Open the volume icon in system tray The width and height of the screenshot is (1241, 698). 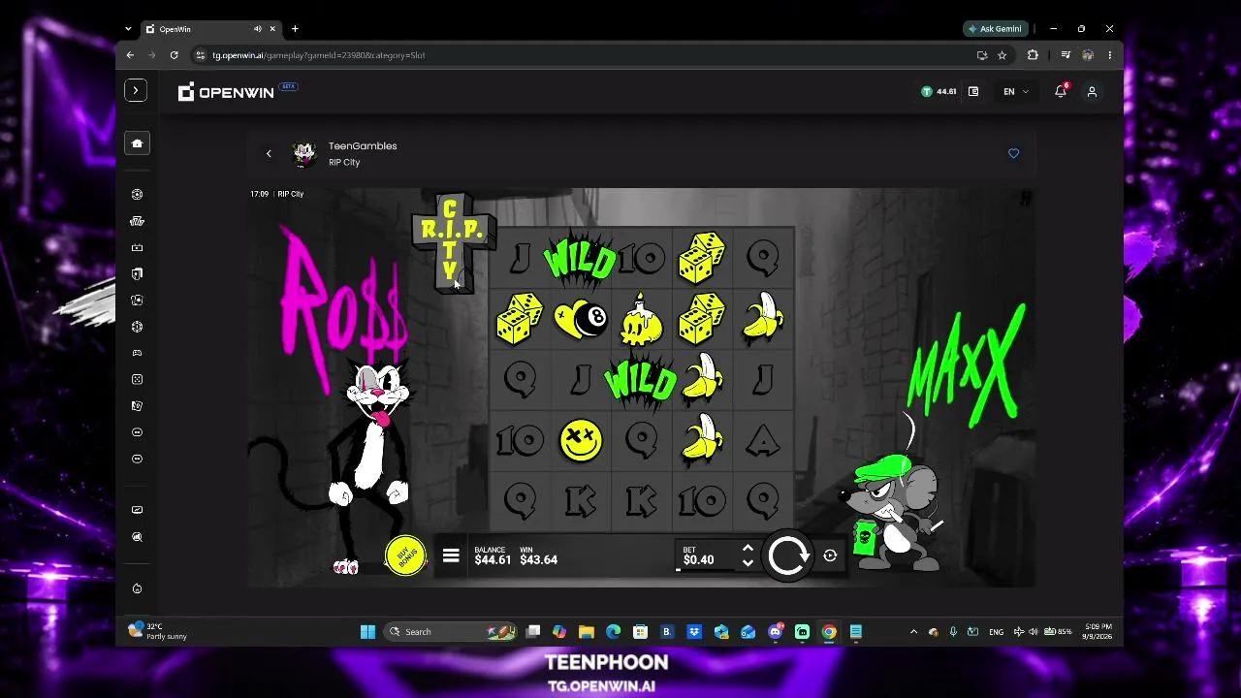click(1034, 631)
